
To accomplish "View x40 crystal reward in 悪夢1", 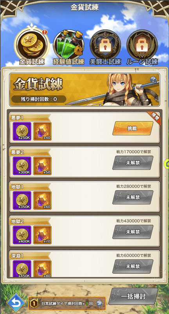I will coord(42,131).
